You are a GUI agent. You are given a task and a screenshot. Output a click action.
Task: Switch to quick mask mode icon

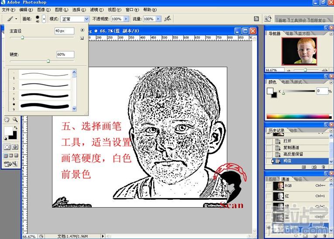pos(15,147)
